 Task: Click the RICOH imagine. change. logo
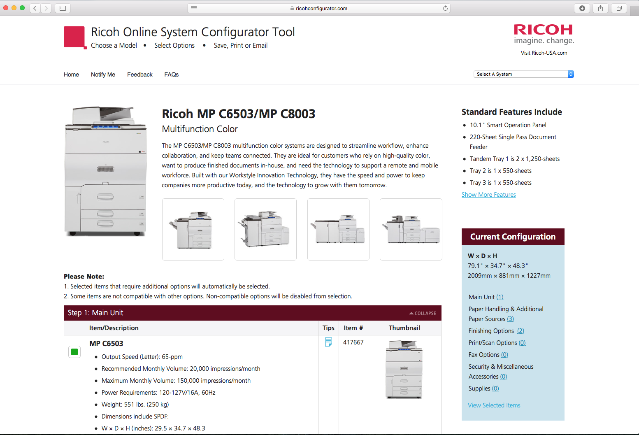click(x=544, y=34)
